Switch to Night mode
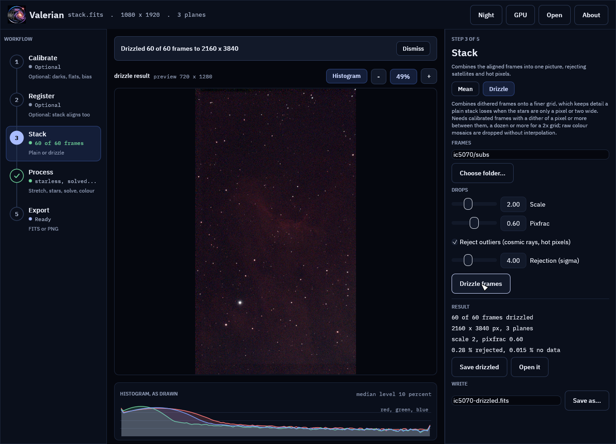The width and height of the screenshot is (616, 444). pos(486,15)
